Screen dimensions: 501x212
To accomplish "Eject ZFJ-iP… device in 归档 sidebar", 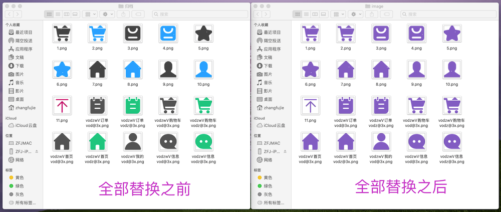I will [x=37, y=151].
